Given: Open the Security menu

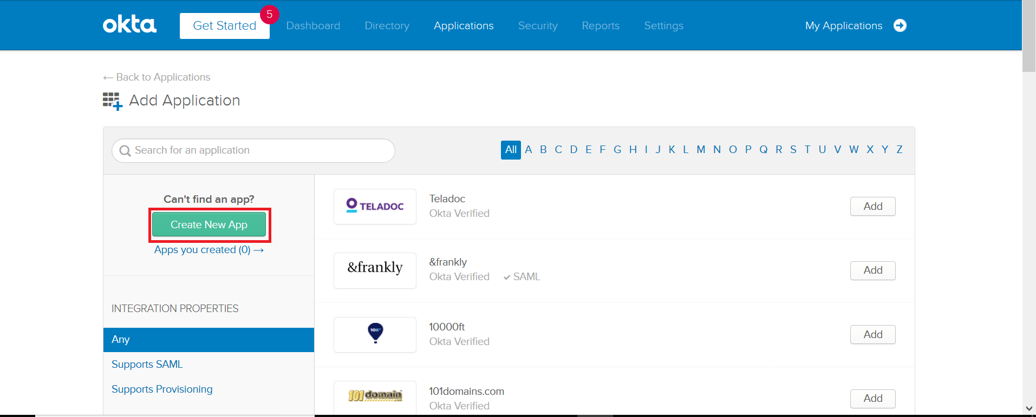Looking at the screenshot, I should [538, 26].
